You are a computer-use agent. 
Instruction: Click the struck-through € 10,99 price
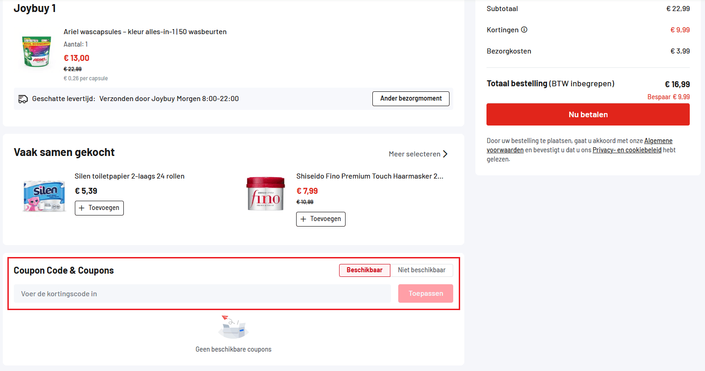305,202
